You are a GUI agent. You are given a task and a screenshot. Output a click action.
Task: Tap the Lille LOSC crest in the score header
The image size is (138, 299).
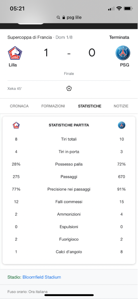pos(15,53)
